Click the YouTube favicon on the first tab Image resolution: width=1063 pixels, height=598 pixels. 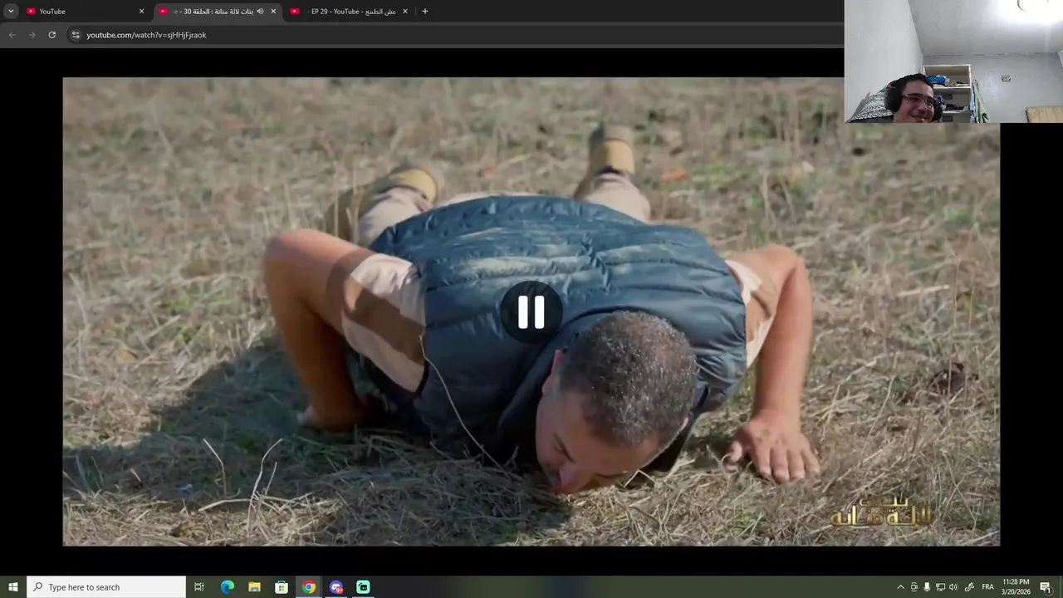pyautogui.click(x=32, y=12)
